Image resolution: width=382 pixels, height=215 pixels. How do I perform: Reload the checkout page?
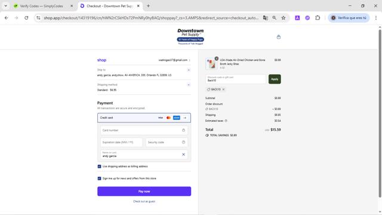click(26, 18)
